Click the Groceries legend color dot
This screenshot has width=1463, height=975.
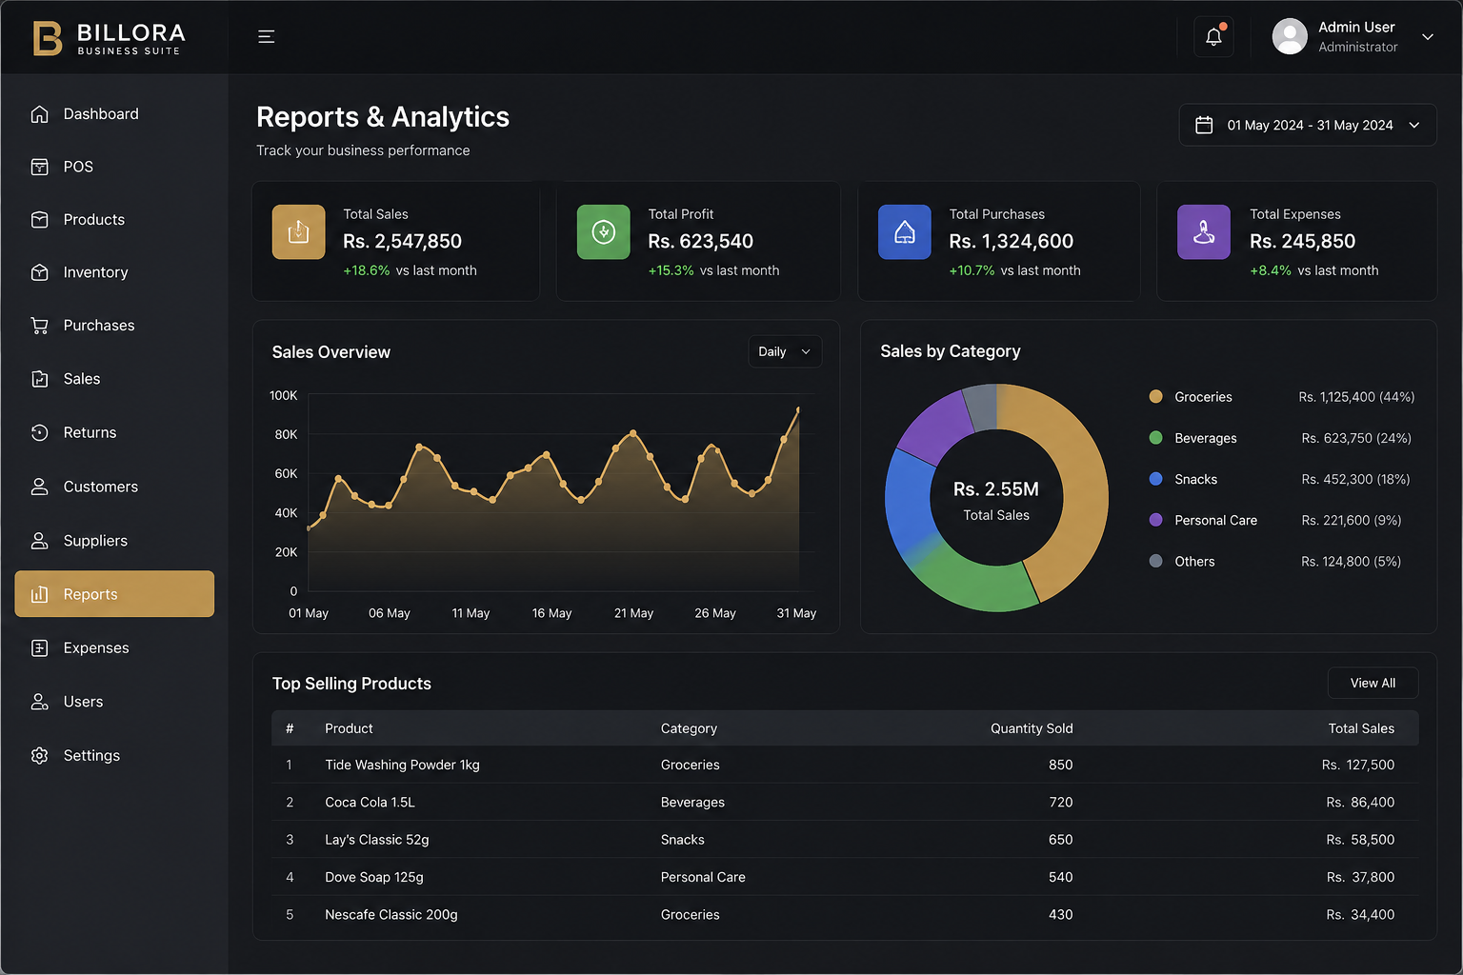coord(1155,397)
